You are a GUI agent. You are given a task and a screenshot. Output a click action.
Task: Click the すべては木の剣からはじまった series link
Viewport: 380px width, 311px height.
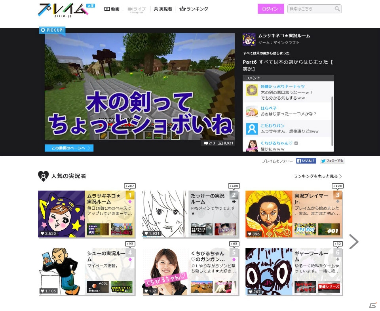266,53
